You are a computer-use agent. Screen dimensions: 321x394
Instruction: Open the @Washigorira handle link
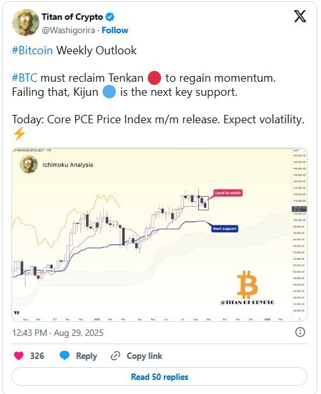[68, 31]
